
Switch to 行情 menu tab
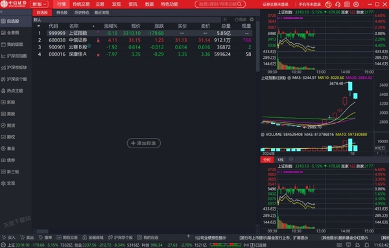click(x=62, y=5)
